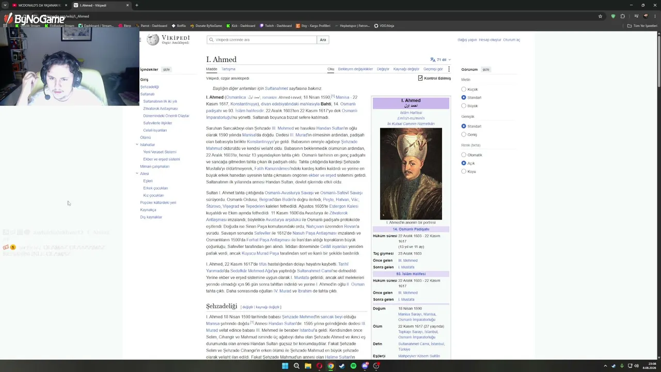
Task: Jump to Şehzadeliği in contents
Action: (x=149, y=87)
